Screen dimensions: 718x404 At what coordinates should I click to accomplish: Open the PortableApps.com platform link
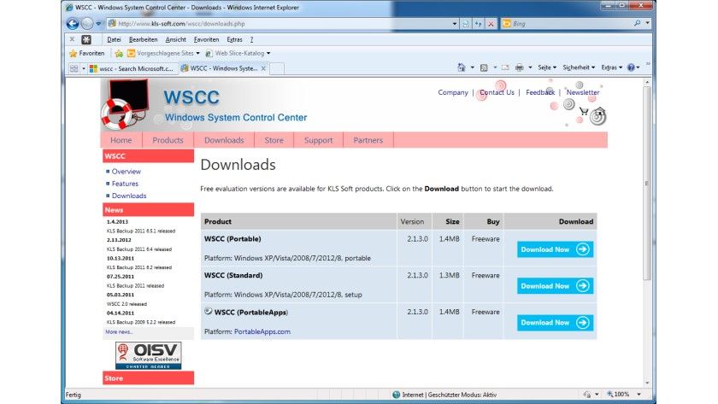[x=262, y=331]
